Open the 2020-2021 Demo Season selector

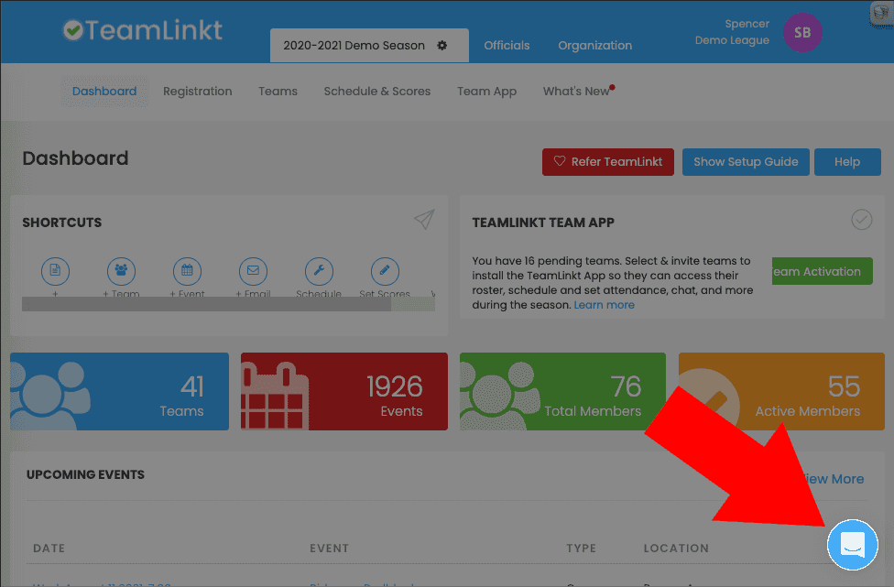[353, 44]
